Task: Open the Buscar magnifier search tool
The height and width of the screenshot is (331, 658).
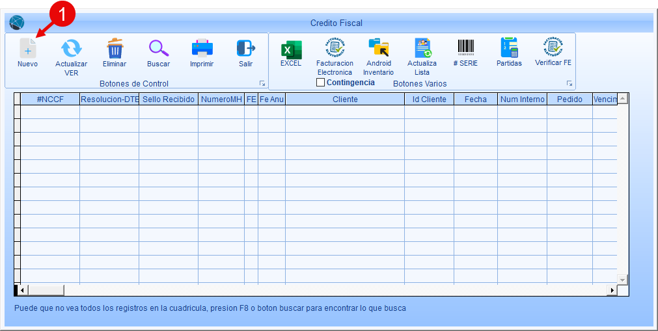Action: coord(158,49)
